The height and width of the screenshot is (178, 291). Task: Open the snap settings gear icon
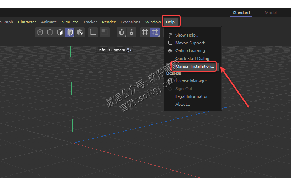pos(131,33)
